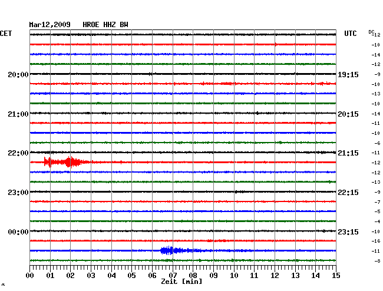
Task: Click minute tick label '11' on axis
Action: point(255,276)
